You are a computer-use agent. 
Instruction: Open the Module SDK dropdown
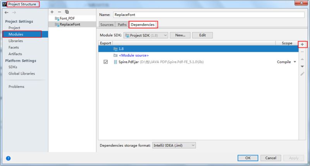click(146, 35)
